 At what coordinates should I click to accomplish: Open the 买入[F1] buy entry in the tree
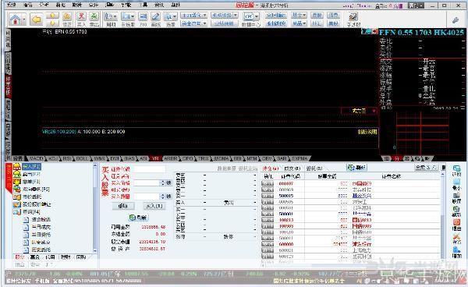(x=32, y=166)
